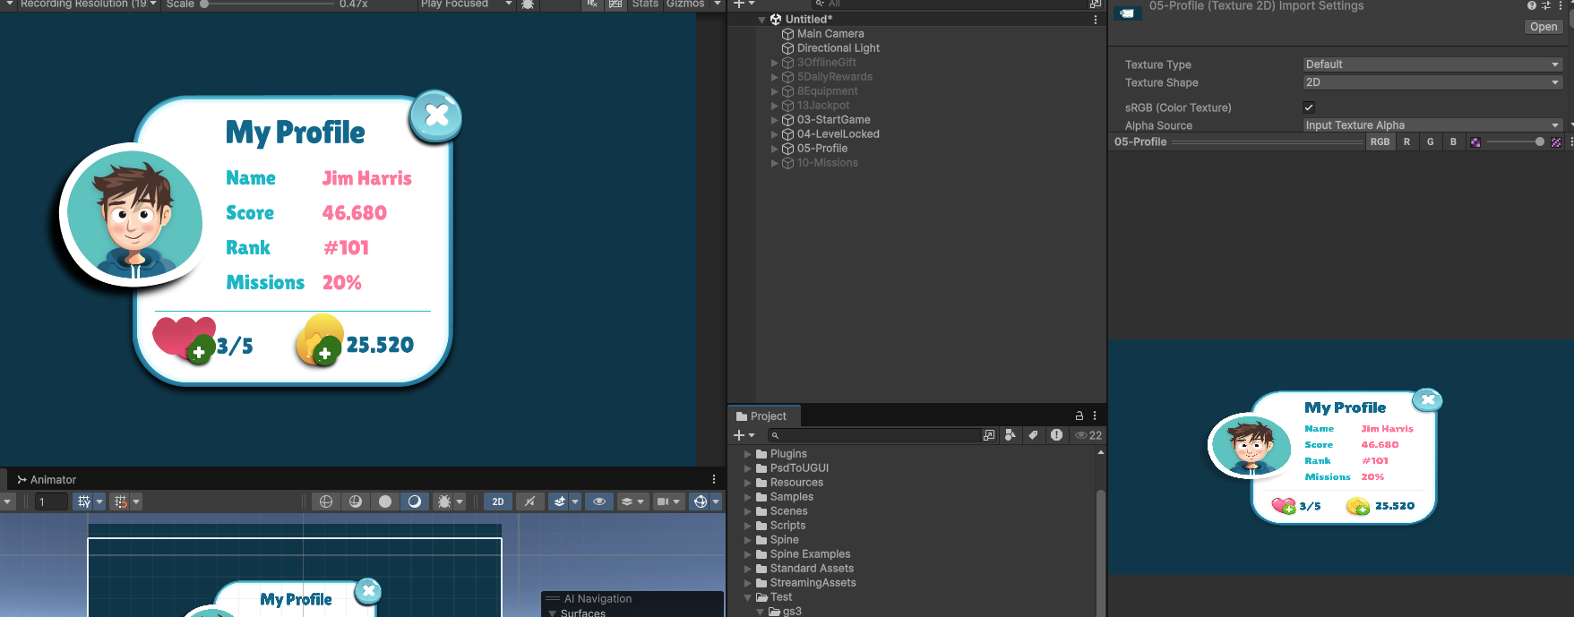Click the scene grid snapping icon
Image resolution: width=1574 pixels, height=617 pixels.
tap(120, 501)
